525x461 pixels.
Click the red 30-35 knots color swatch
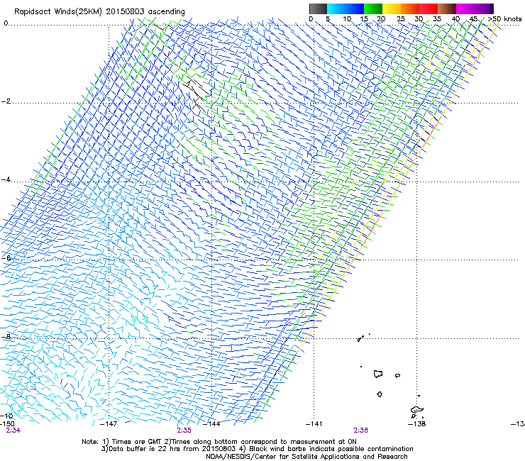pos(429,9)
